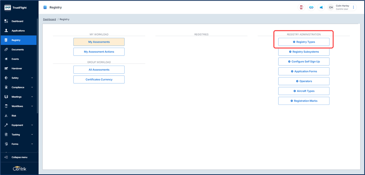Open Applications from the sidebar
This screenshot has width=365, height=175.
(x=18, y=31)
